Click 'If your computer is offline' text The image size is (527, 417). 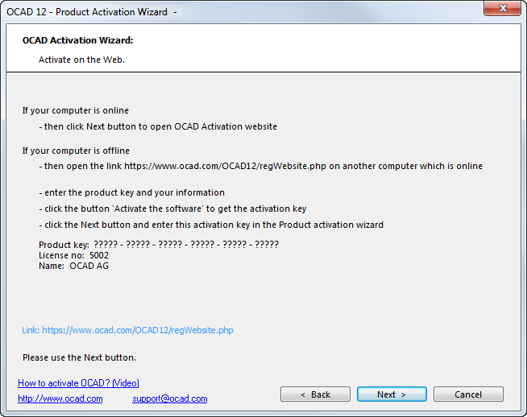76,151
